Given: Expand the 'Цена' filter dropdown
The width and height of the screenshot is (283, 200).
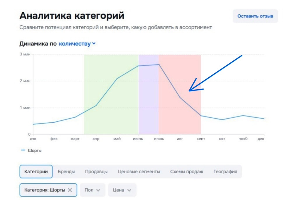Looking at the screenshot, I should tap(122, 190).
